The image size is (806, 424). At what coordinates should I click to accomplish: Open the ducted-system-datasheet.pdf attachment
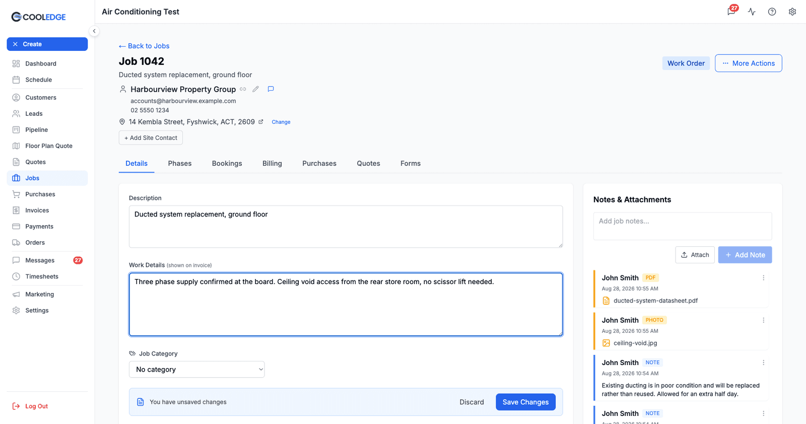pyautogui.click(x=655, y=301)
